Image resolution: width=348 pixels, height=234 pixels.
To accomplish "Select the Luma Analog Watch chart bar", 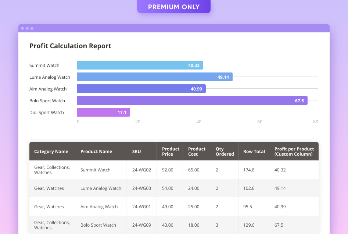I will [x=154, y=77].
